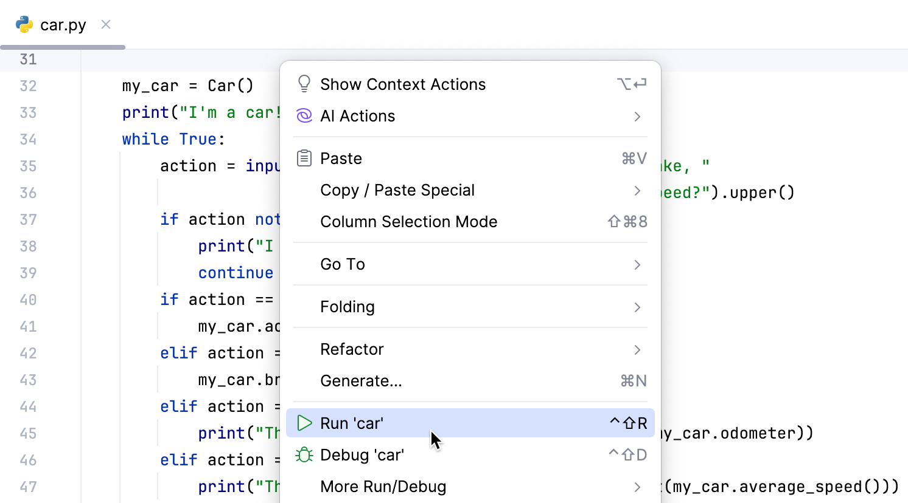
Task: Click the lightbulb icon for Show Context Actions
Action: pyautogui.click(x=304, y=84)
